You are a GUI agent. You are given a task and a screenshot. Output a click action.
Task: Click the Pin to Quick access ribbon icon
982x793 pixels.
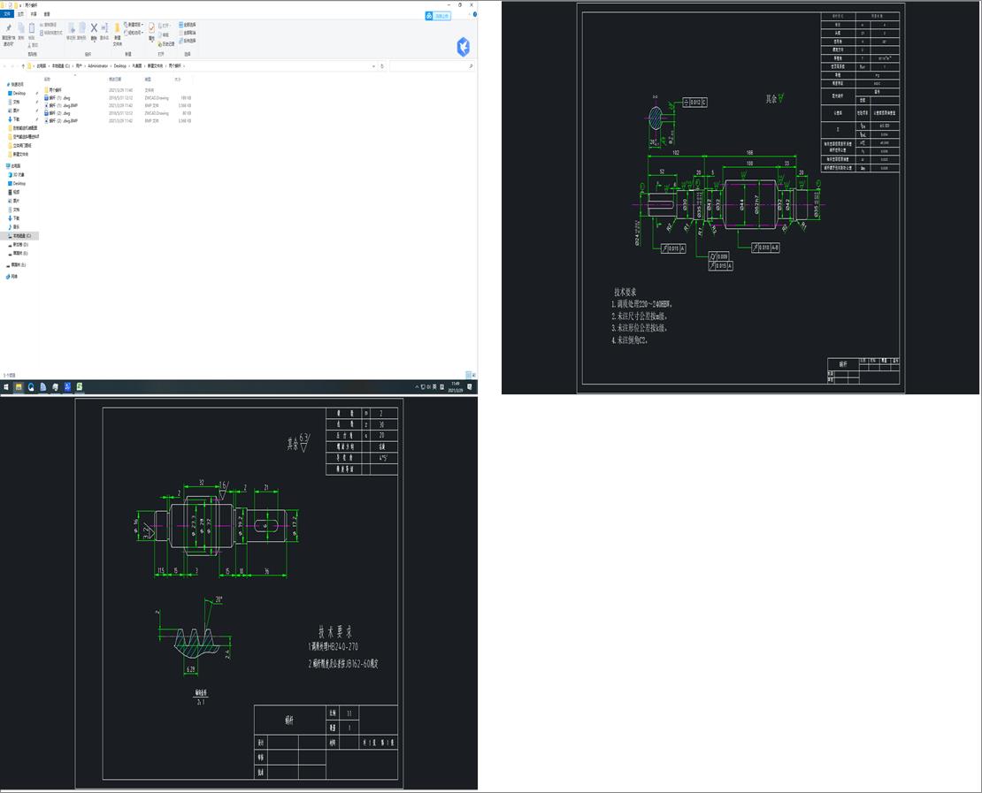click(8, 29)
